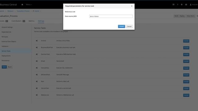
Task: Click 'Send email' description text
Action: [60, 61]
